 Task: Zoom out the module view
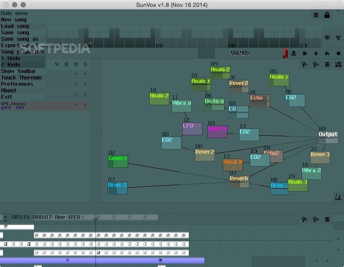click(x=305, y=65)
